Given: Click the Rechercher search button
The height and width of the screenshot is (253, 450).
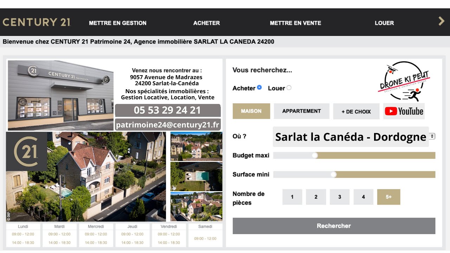Looking at the screenshot, I should pyautogui.click(x=334, y=226).
